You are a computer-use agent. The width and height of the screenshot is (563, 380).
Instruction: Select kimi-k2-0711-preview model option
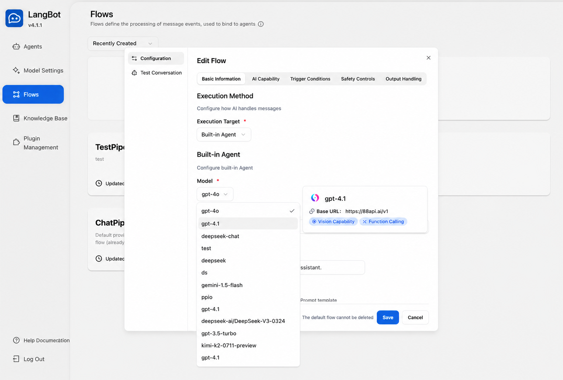248,345
